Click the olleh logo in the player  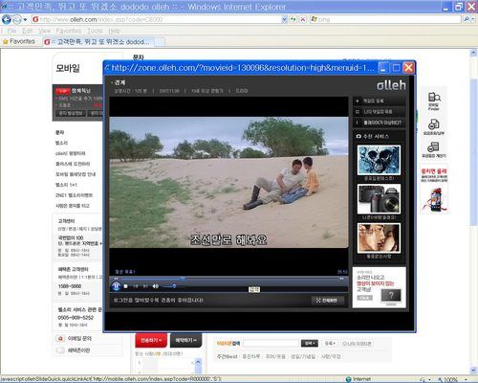pos(391,85)
